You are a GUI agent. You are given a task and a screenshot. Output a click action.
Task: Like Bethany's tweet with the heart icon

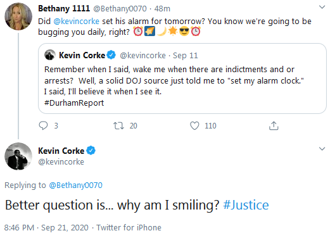click(194, 126)
